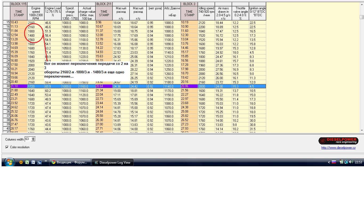Click engine speed 1800 in row 17

[36, 31]
